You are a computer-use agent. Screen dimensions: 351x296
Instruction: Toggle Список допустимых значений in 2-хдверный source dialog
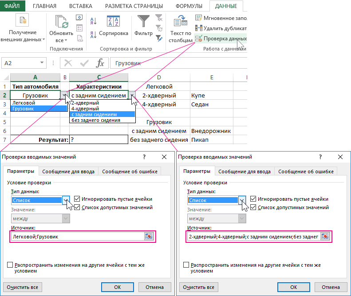click(253, 207)
